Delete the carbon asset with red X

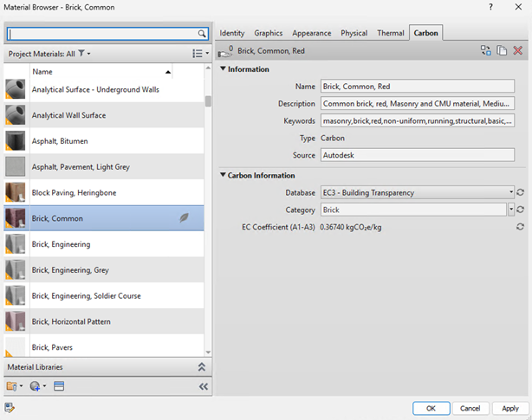click(517, 51)
